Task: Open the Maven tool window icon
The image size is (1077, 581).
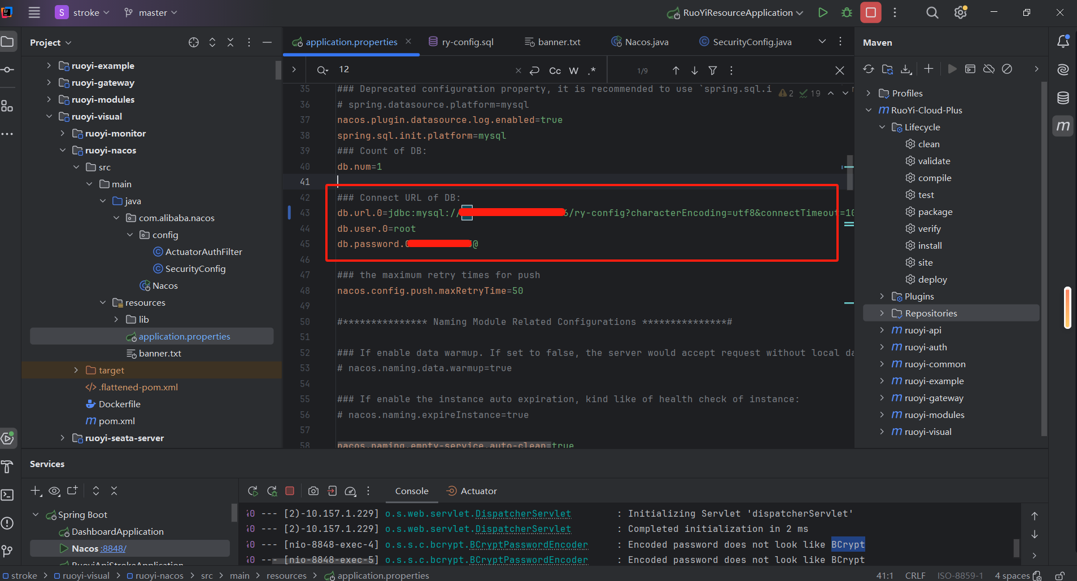Action: (x=1063, y=126)
